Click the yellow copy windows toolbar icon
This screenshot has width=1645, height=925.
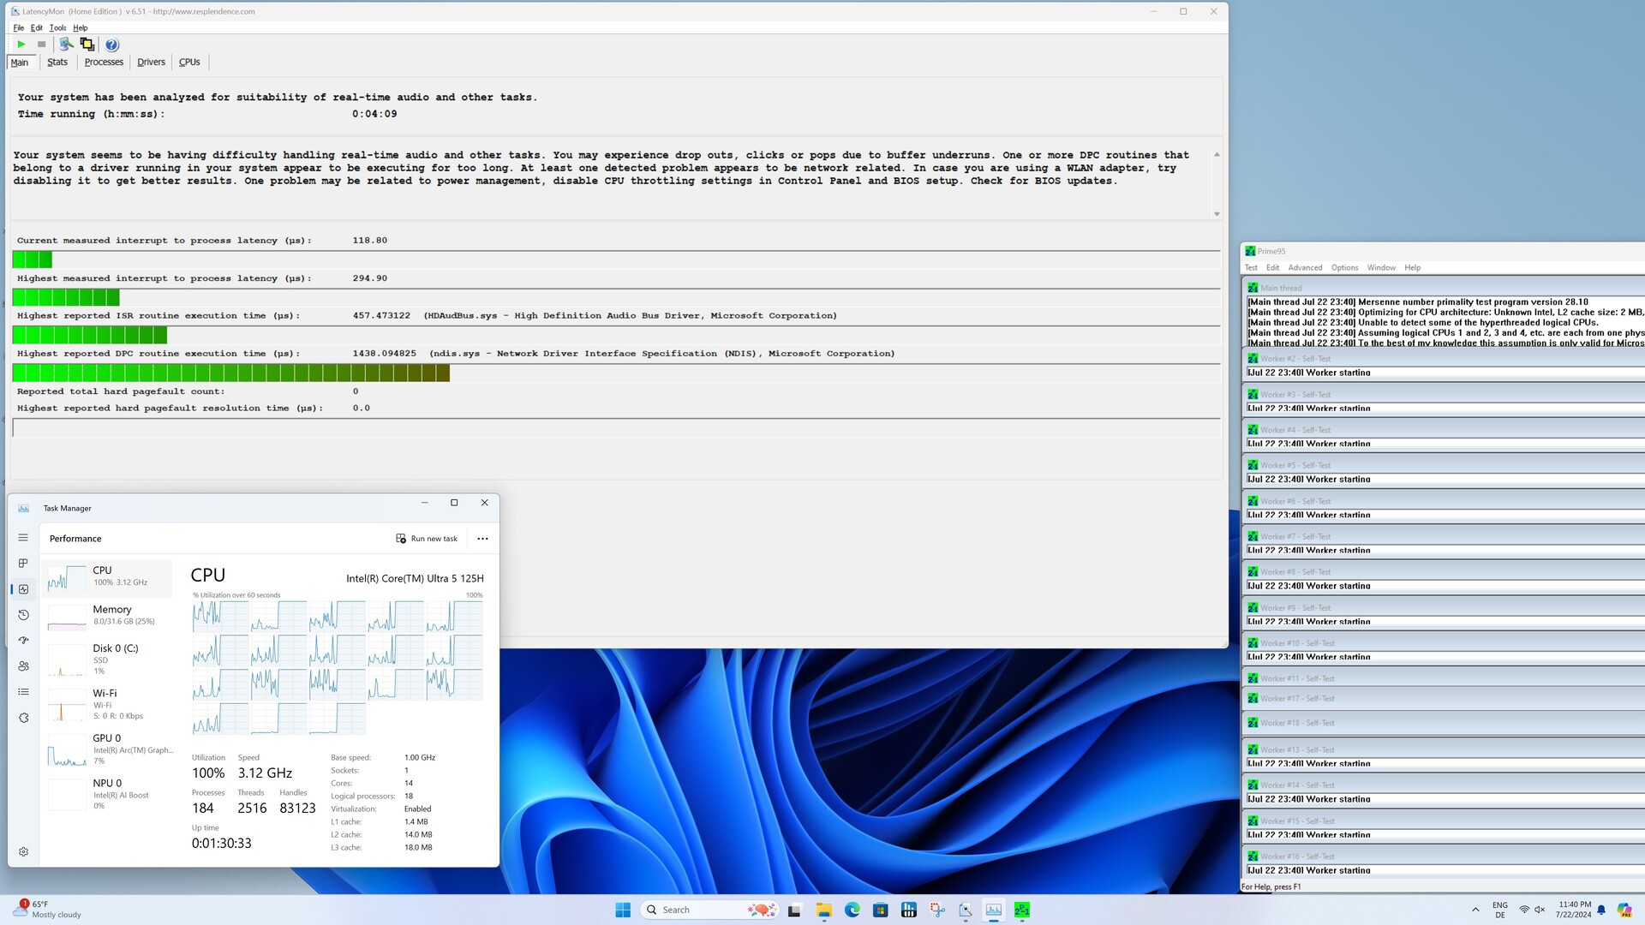pos(87,45)
